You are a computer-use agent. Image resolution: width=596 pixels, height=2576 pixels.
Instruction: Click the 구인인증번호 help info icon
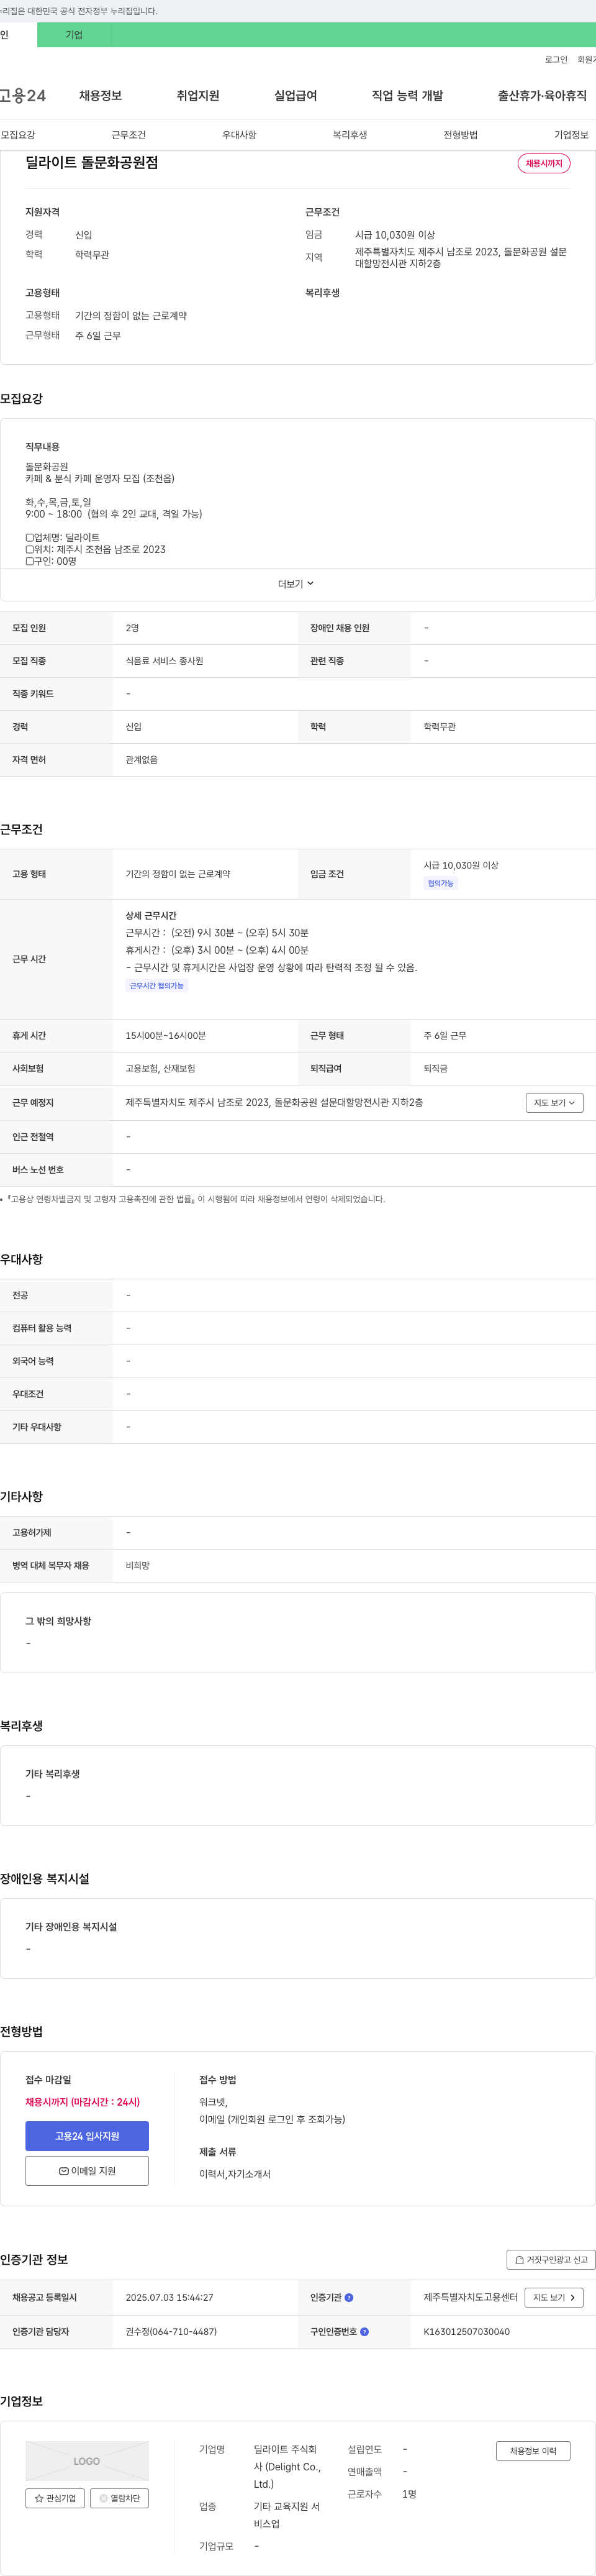[364, 2331]
